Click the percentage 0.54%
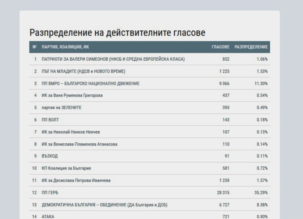 (262, 95)
